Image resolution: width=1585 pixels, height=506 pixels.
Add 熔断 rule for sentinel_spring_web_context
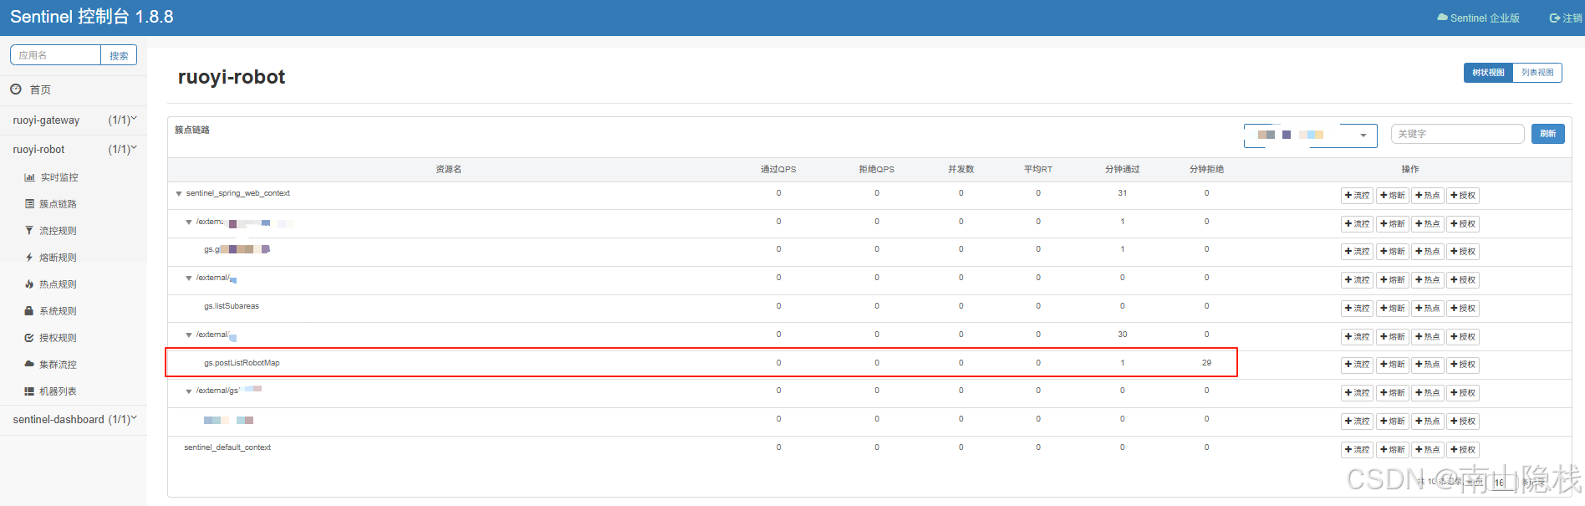coord(1393,196)
